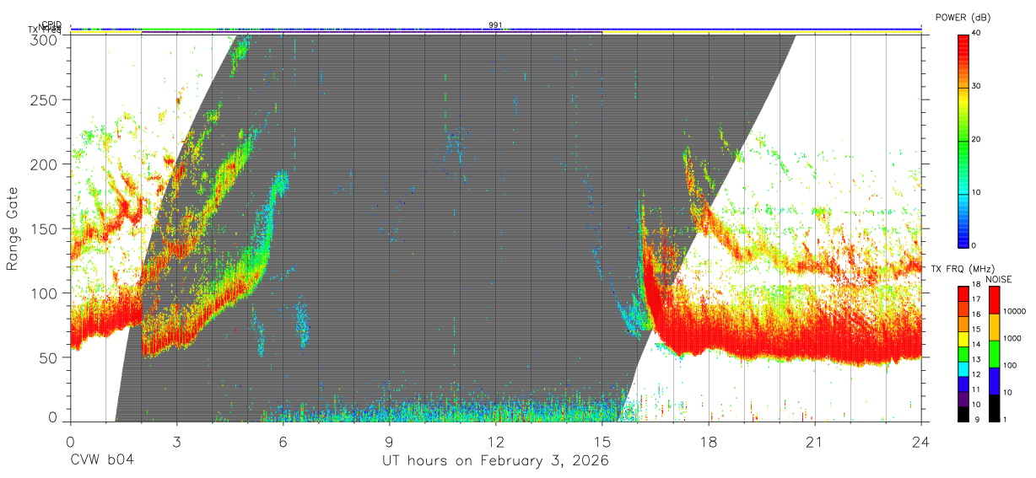Screen dimensions: 1036x478
Task: Click the '30' tick on the power scale
Action: tap(976, 87)
